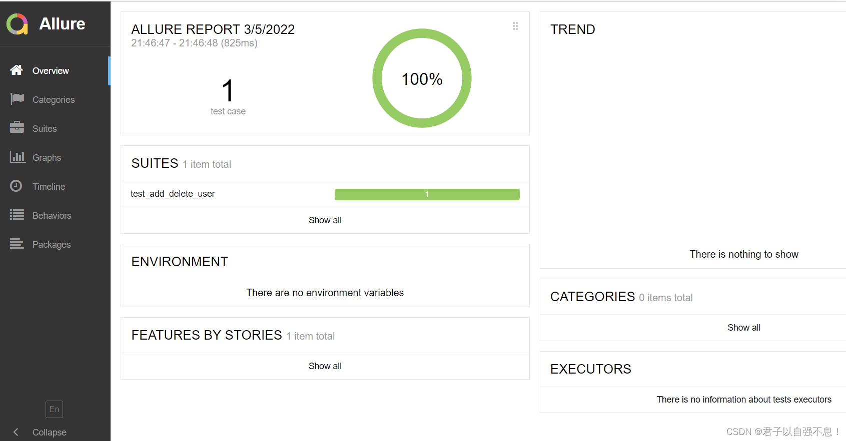The image size is (846, 441).
Task: Show all under Features by Stories
Action: pos(325,366)
